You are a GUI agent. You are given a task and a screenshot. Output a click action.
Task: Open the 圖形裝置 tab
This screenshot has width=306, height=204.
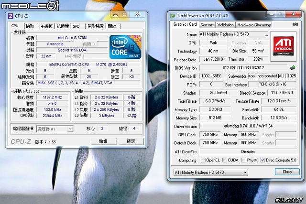tap(96, 26)
